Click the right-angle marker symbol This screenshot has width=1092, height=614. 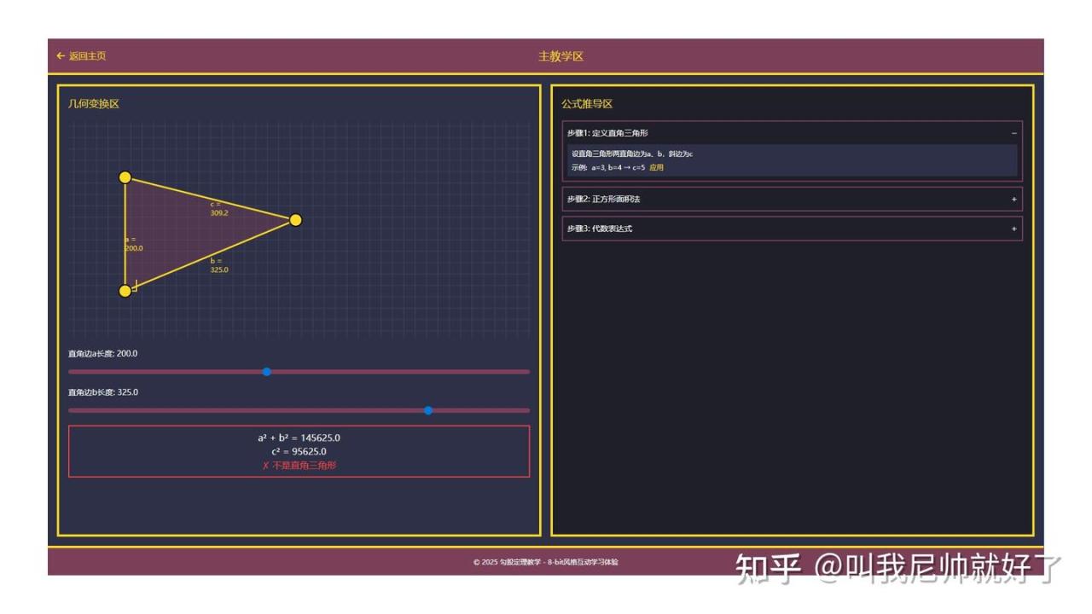tap(135, 286)
